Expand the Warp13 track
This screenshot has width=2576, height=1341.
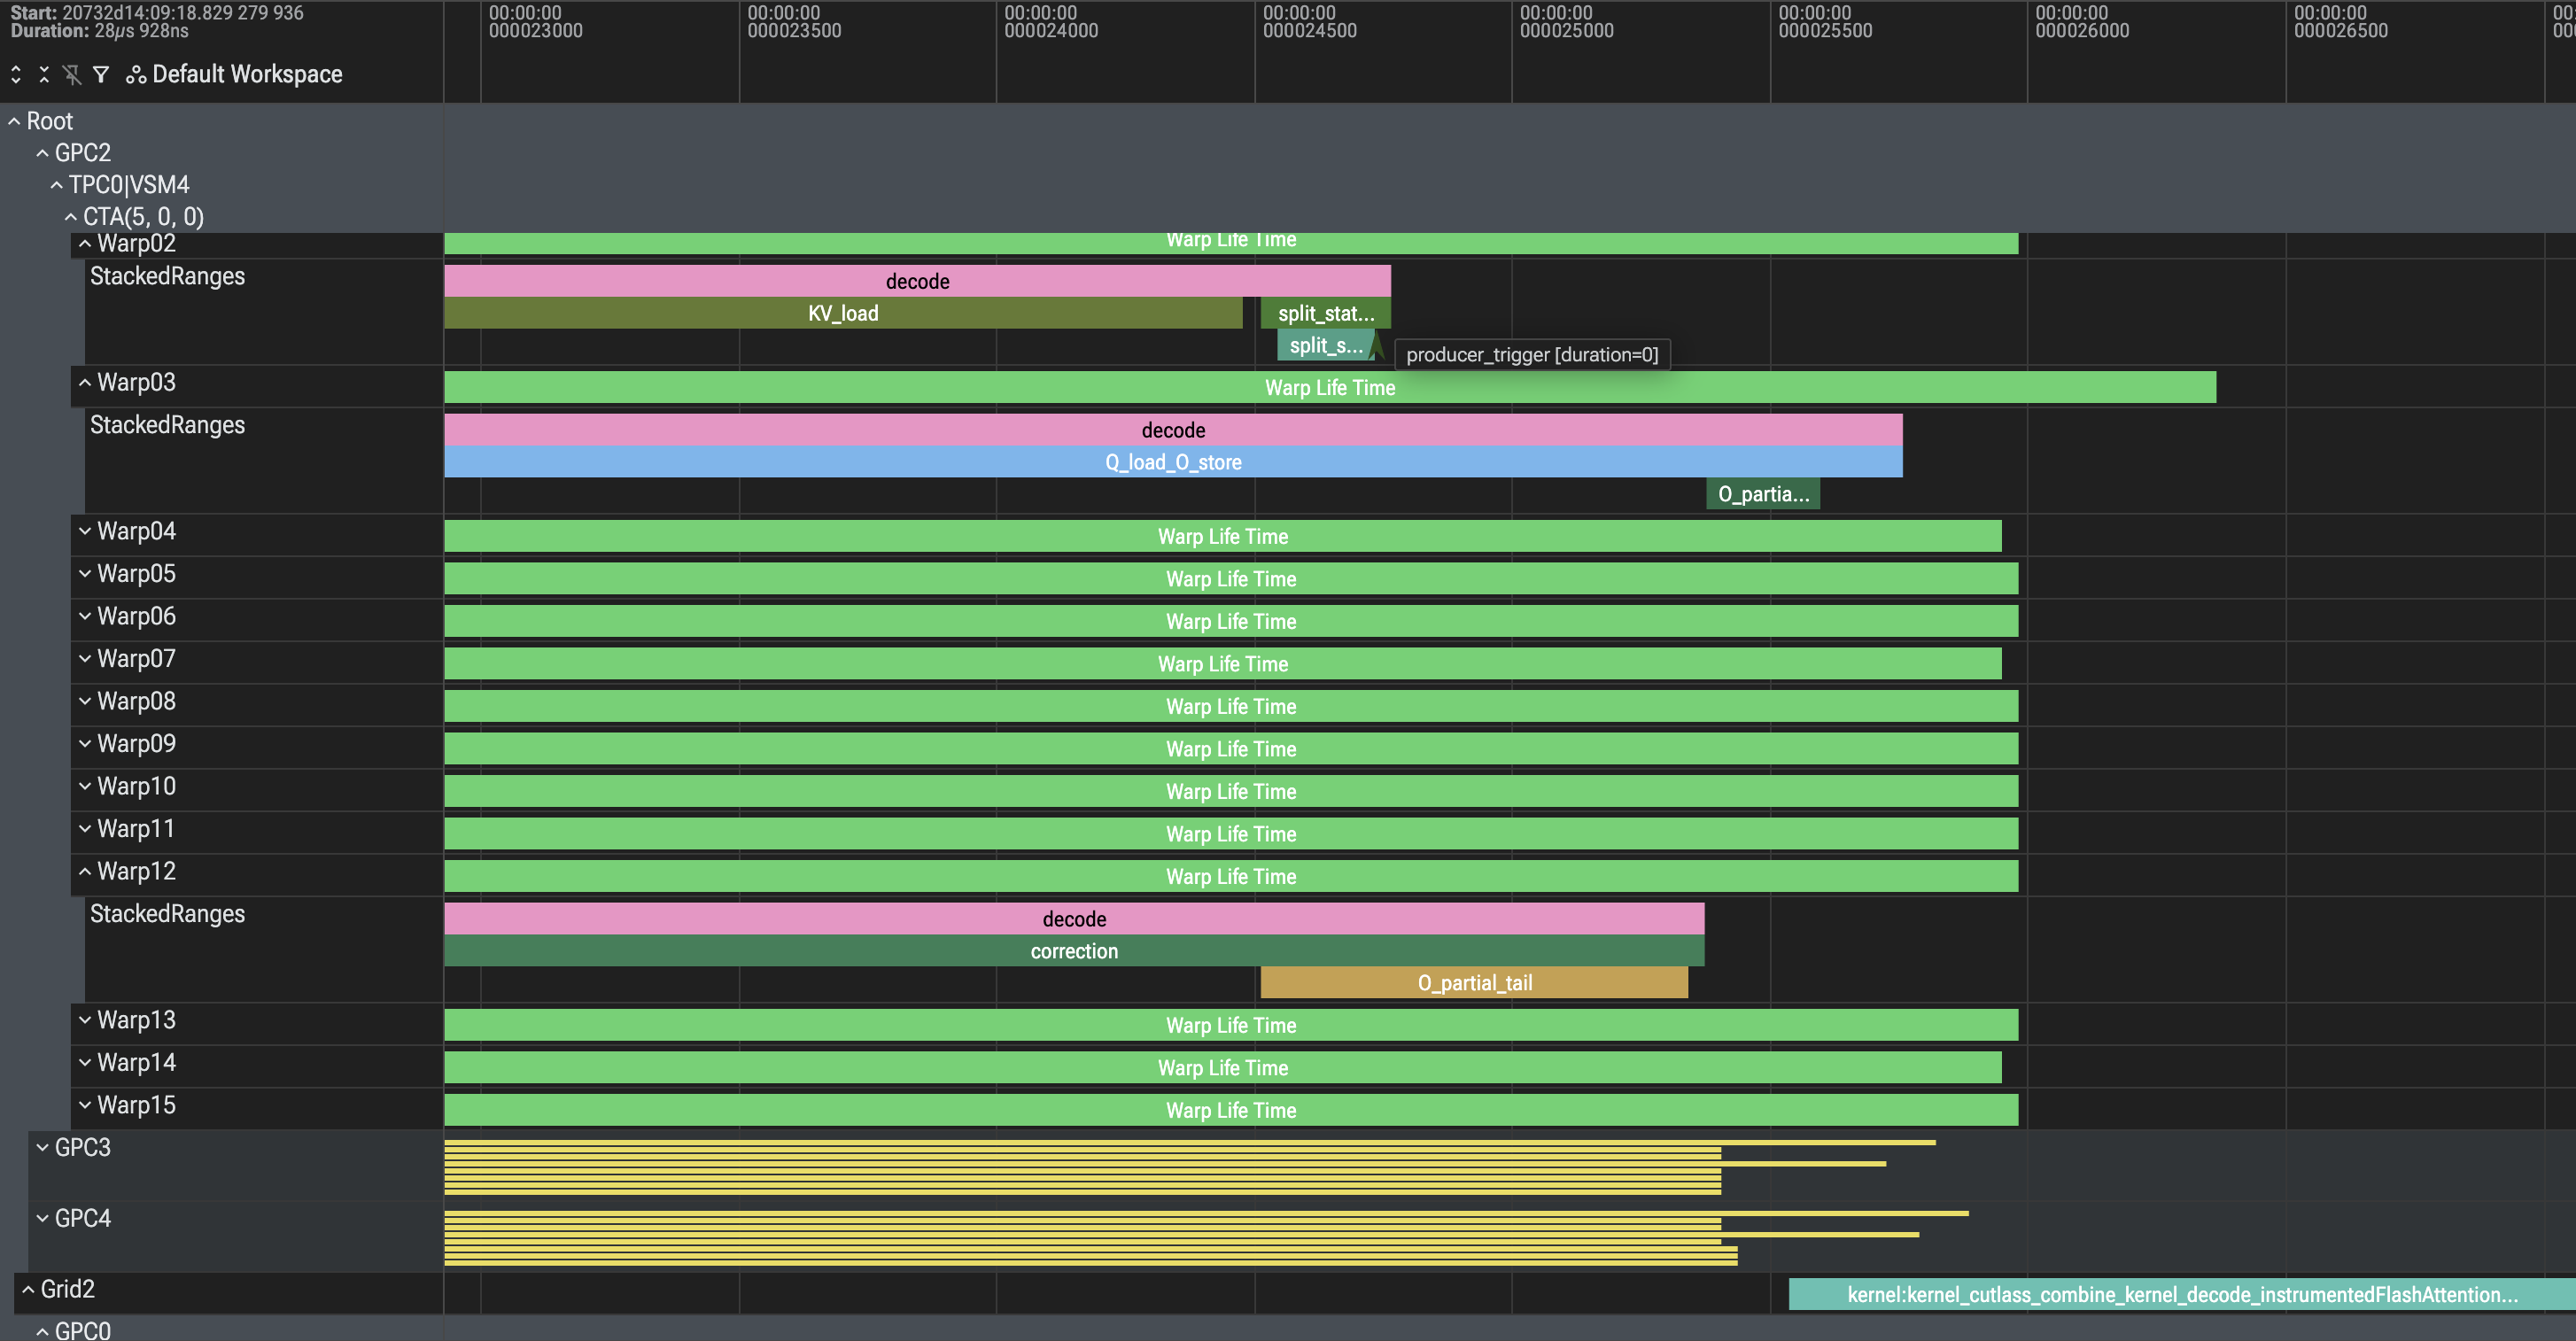(85, 1020)
